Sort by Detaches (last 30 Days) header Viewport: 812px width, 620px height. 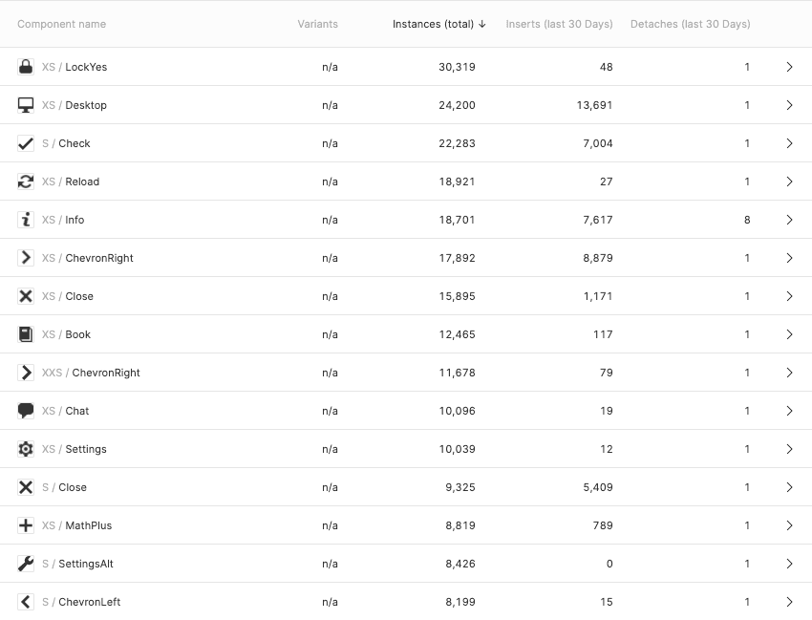[x=691, y=24]
